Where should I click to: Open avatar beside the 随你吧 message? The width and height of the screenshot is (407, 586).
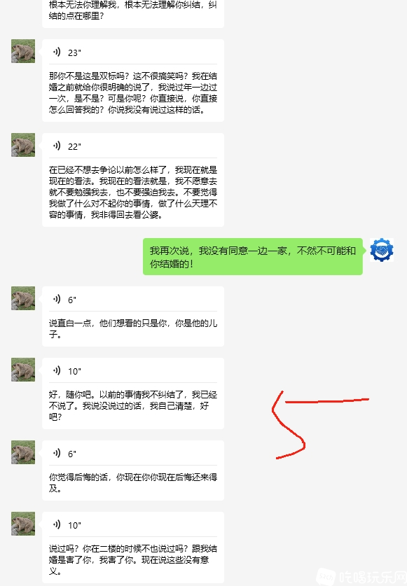(23, 370)
